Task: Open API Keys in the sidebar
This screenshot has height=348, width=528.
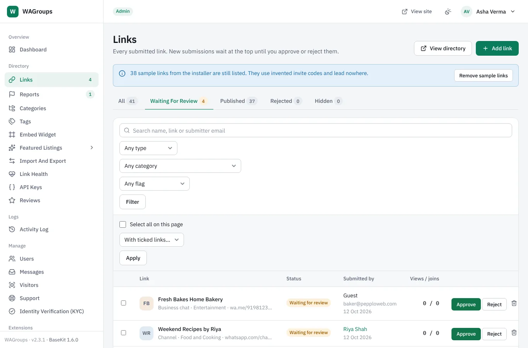Action: (51, 187)
